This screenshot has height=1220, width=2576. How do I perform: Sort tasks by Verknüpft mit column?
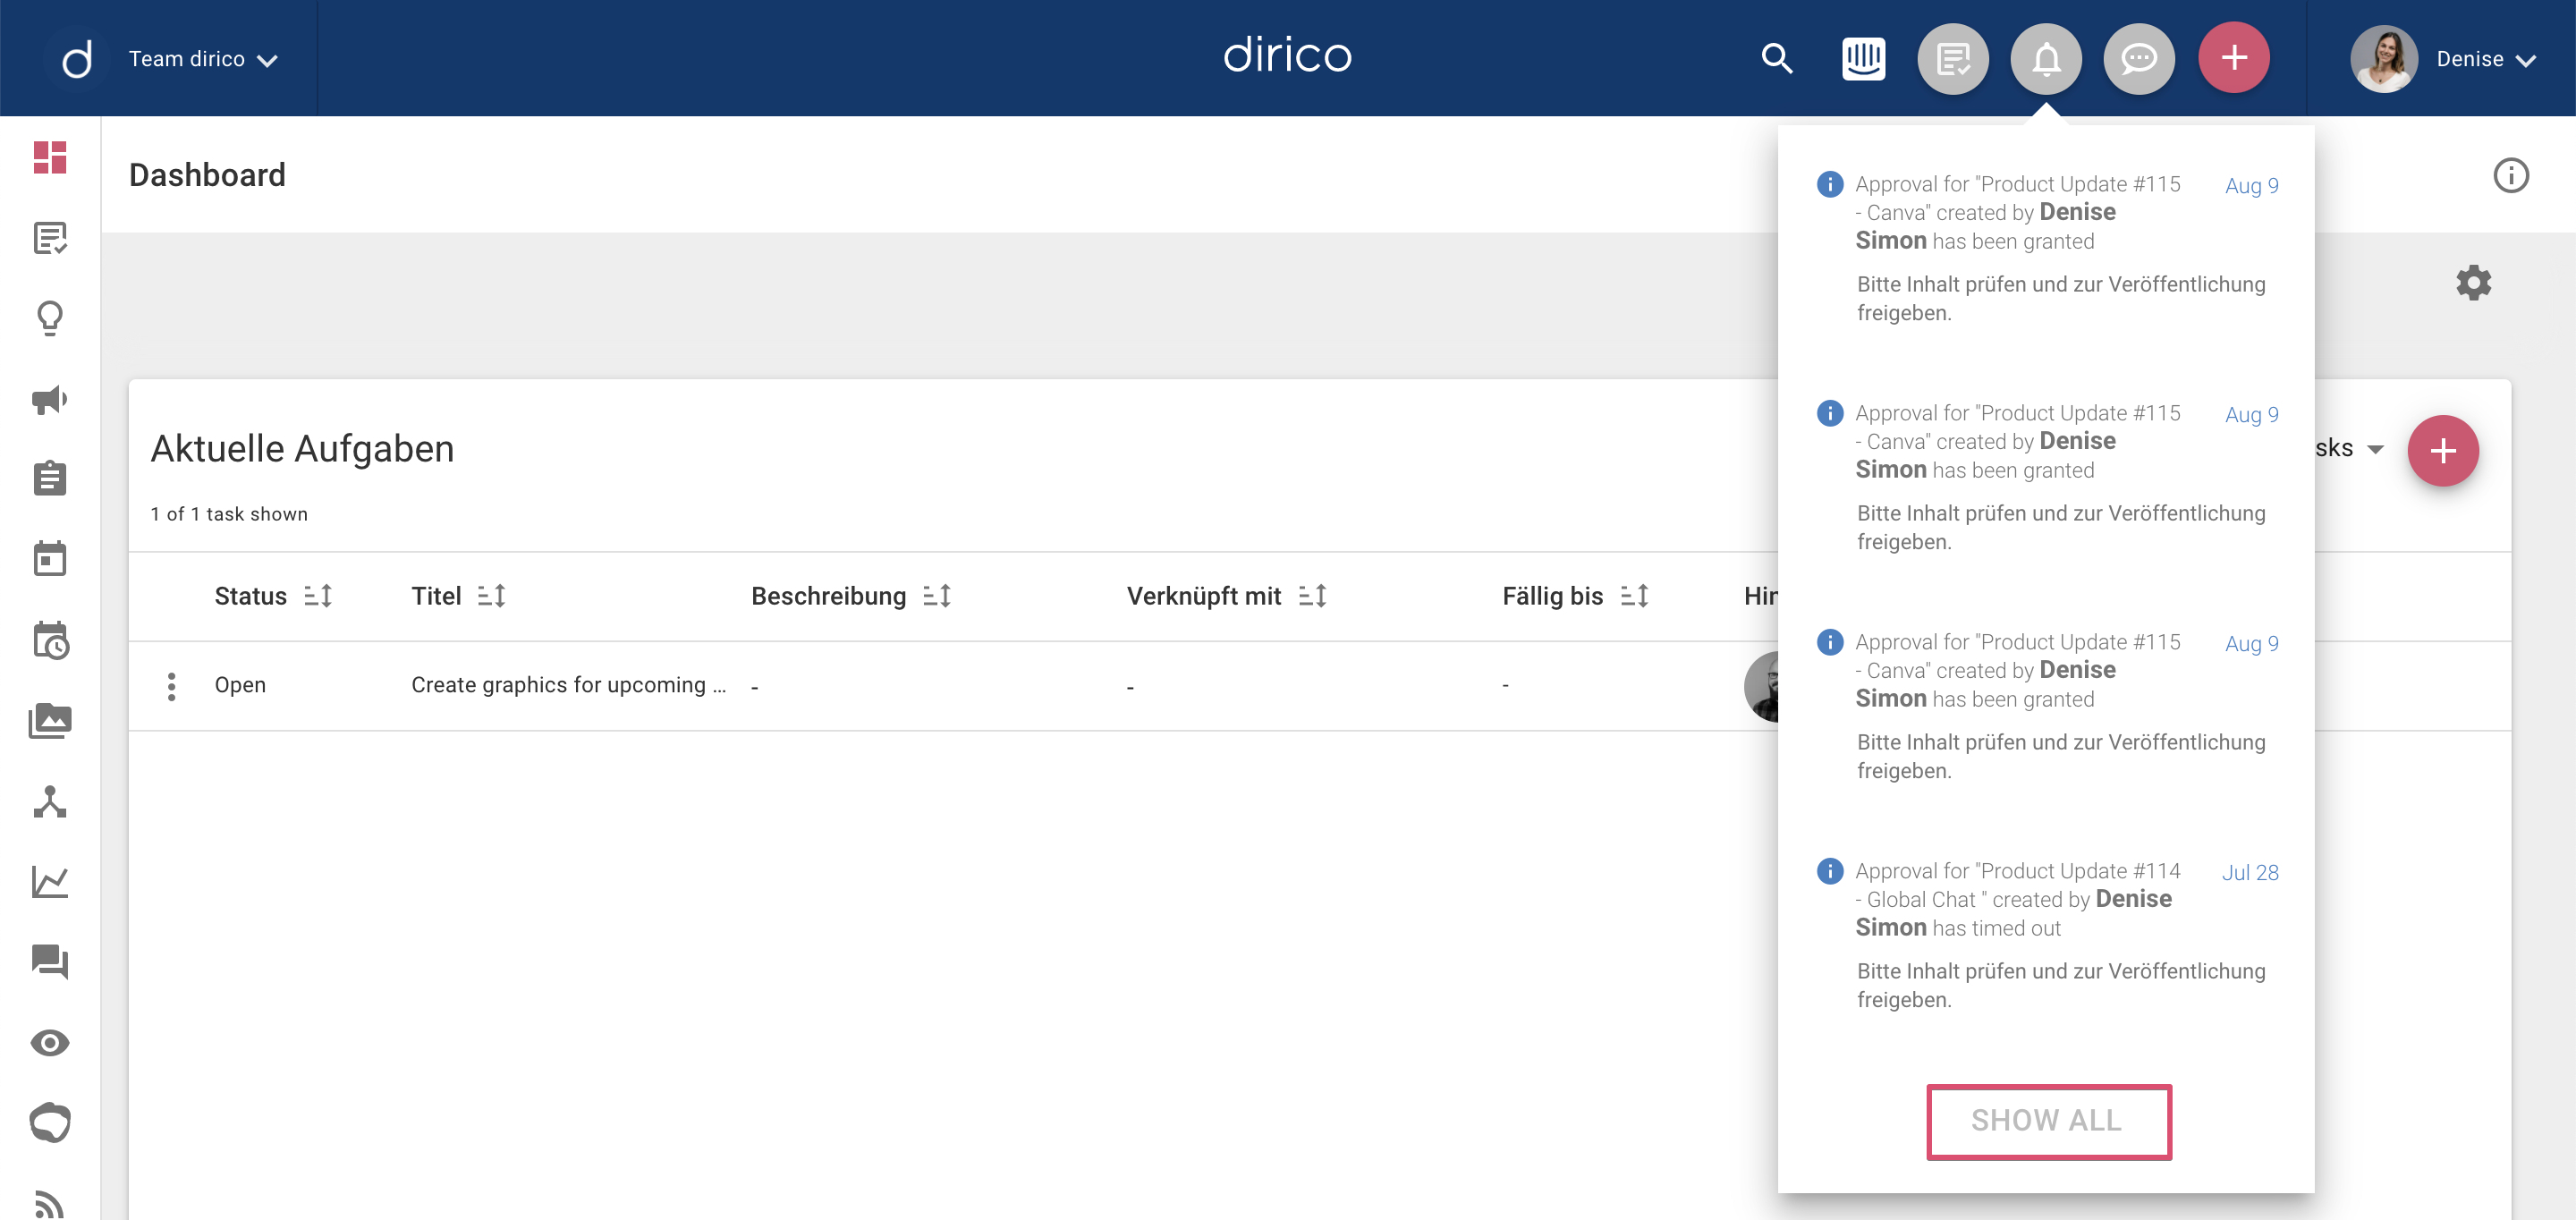1312,596
